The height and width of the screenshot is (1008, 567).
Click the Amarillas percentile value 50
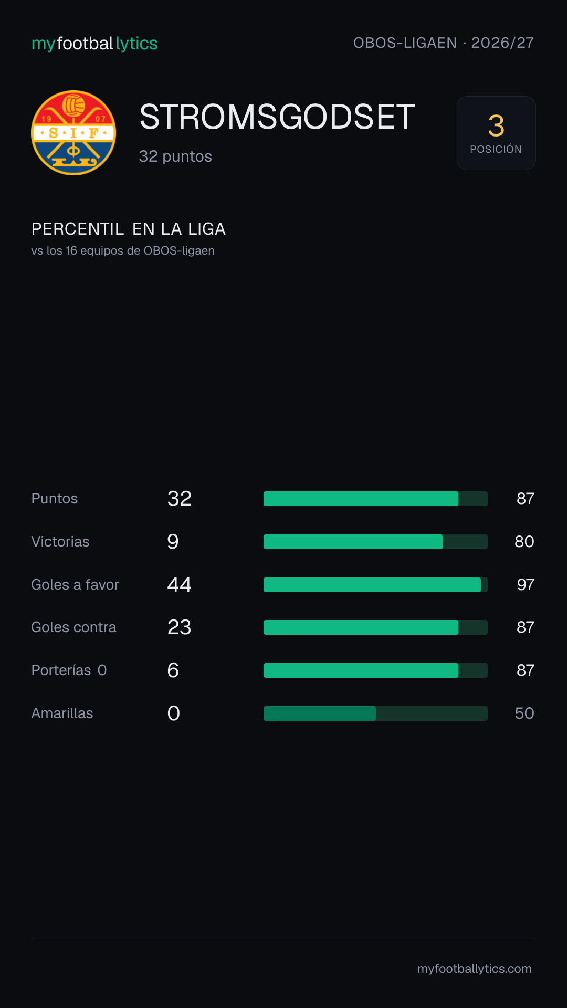[524, 713]
